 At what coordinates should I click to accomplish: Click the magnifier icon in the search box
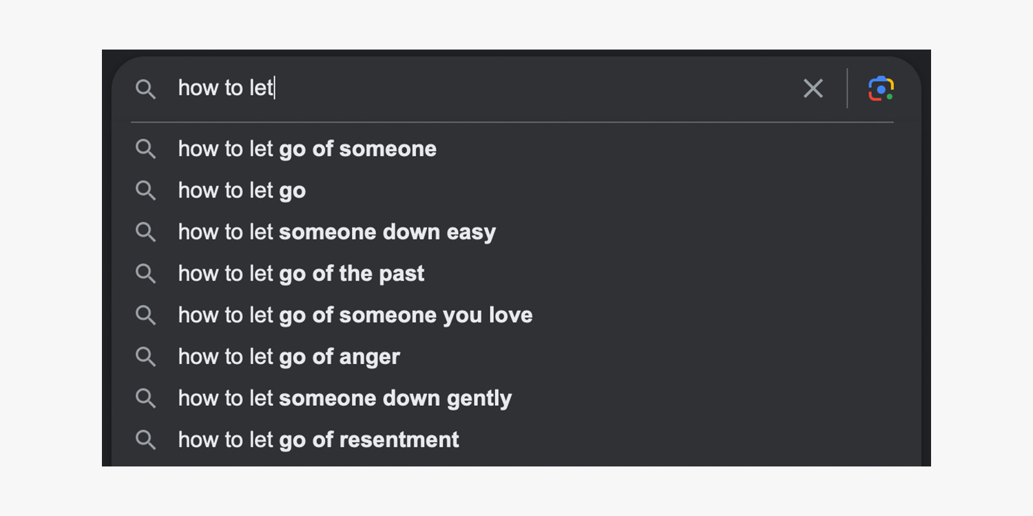[145, 89]
